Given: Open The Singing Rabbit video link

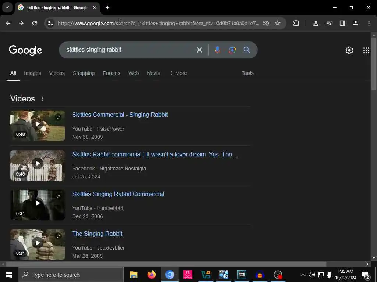Looking at the screenshot, I should point(97,234).
